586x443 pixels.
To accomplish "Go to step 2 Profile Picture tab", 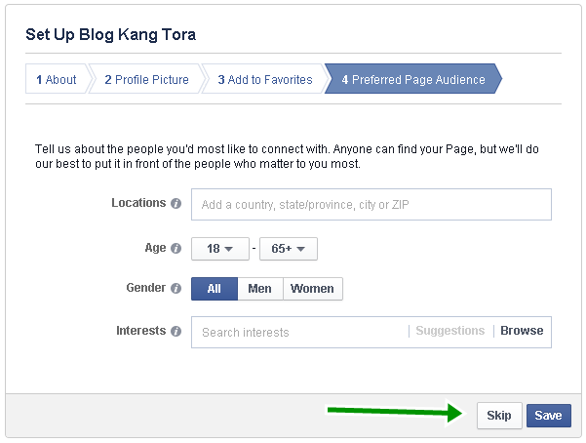I will tap(147, 79).
